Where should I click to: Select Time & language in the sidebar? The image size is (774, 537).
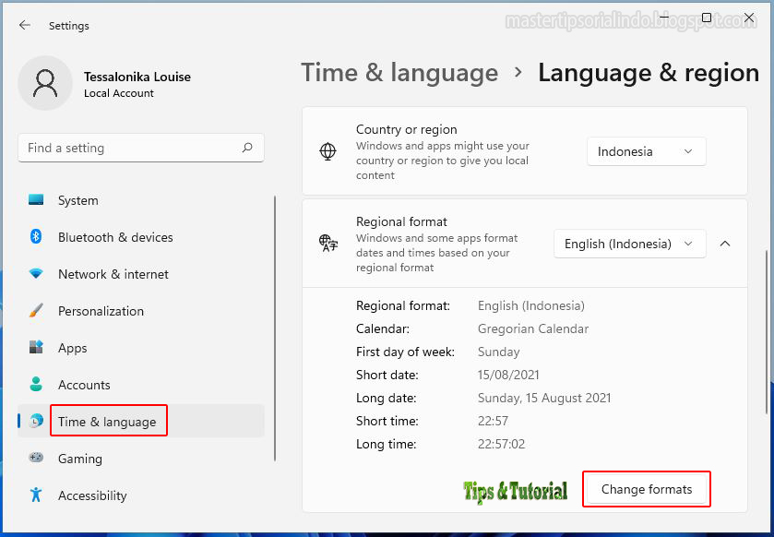click(x=108, y=421)
